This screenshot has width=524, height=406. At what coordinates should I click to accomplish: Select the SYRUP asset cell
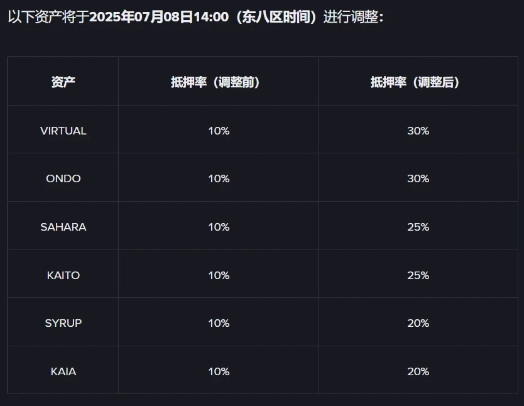(63, 323)
